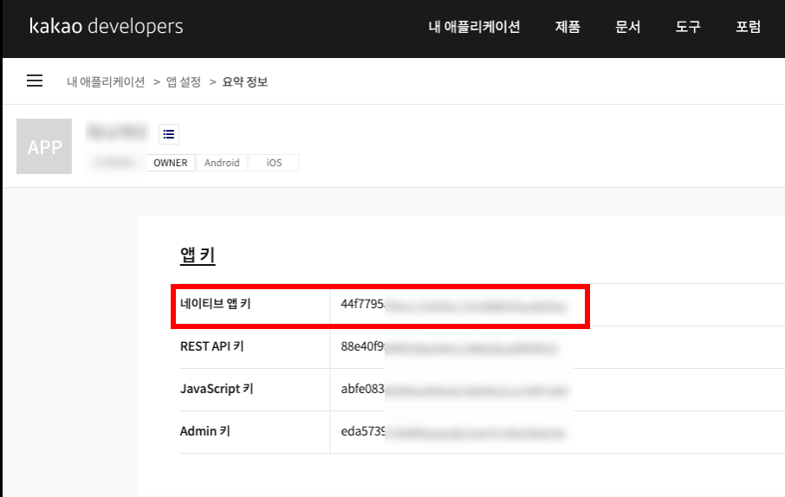Click the 앱 키 section heading
This screenshot has width=785, height=497.
point(198,255)
